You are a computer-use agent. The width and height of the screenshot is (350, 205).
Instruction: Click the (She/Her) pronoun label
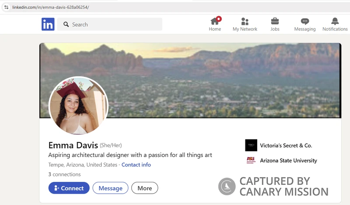coord(111,146)
